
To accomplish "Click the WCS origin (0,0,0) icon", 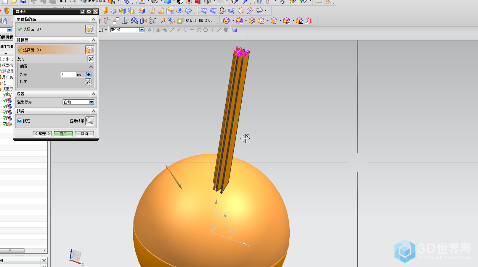I will [125, 21].
